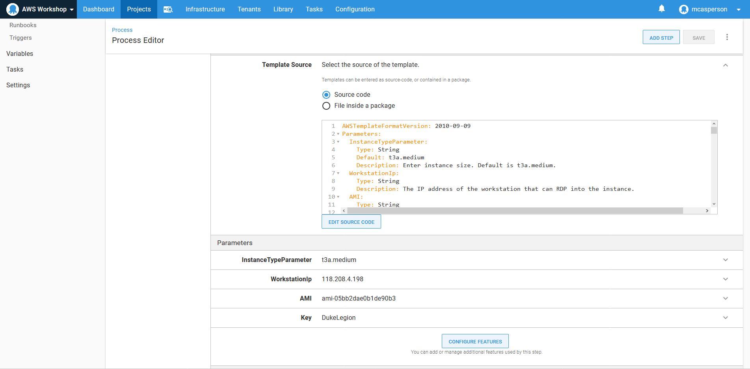The width and height of the screenshot is (750, 369).
Task: Open the search icon in top navigation
Action: point(168,9)
